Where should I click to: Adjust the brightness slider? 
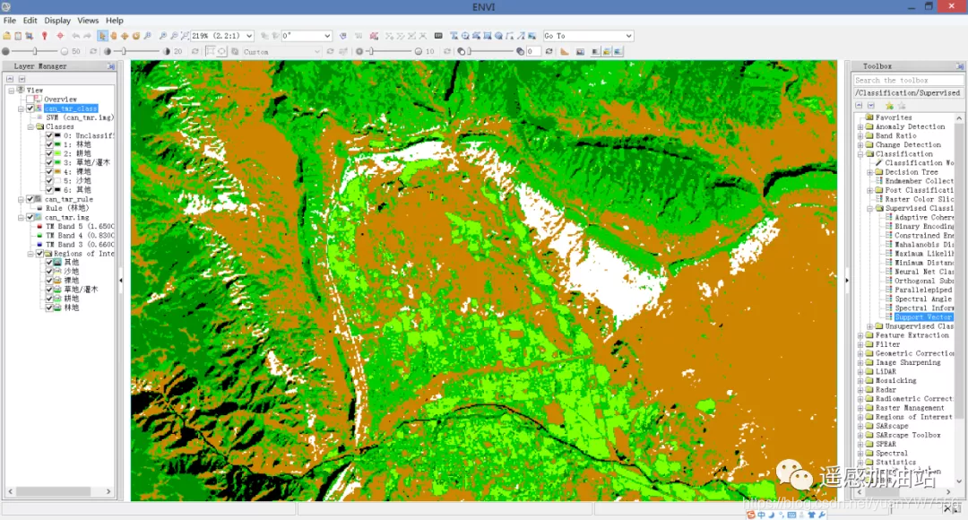pyautogui.click(x=35, y=51)
